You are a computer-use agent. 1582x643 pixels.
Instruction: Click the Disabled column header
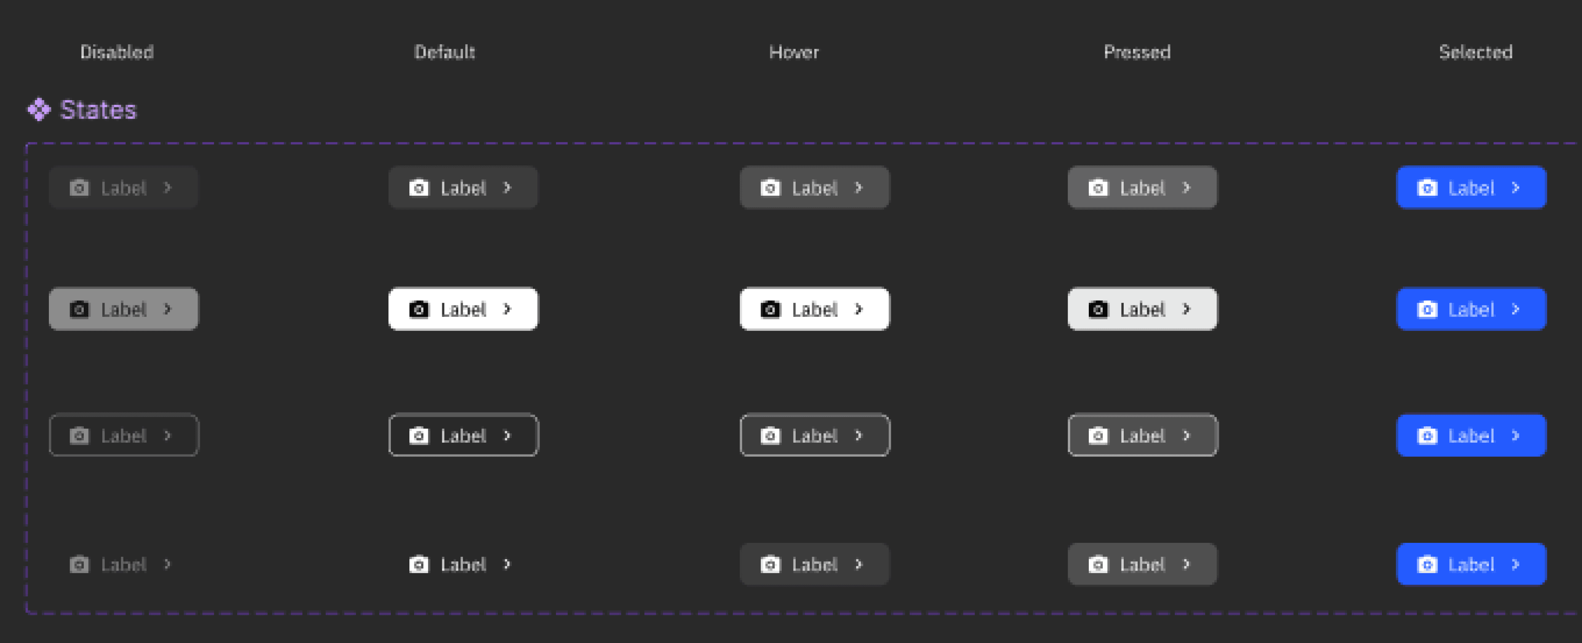coord(117,52)
